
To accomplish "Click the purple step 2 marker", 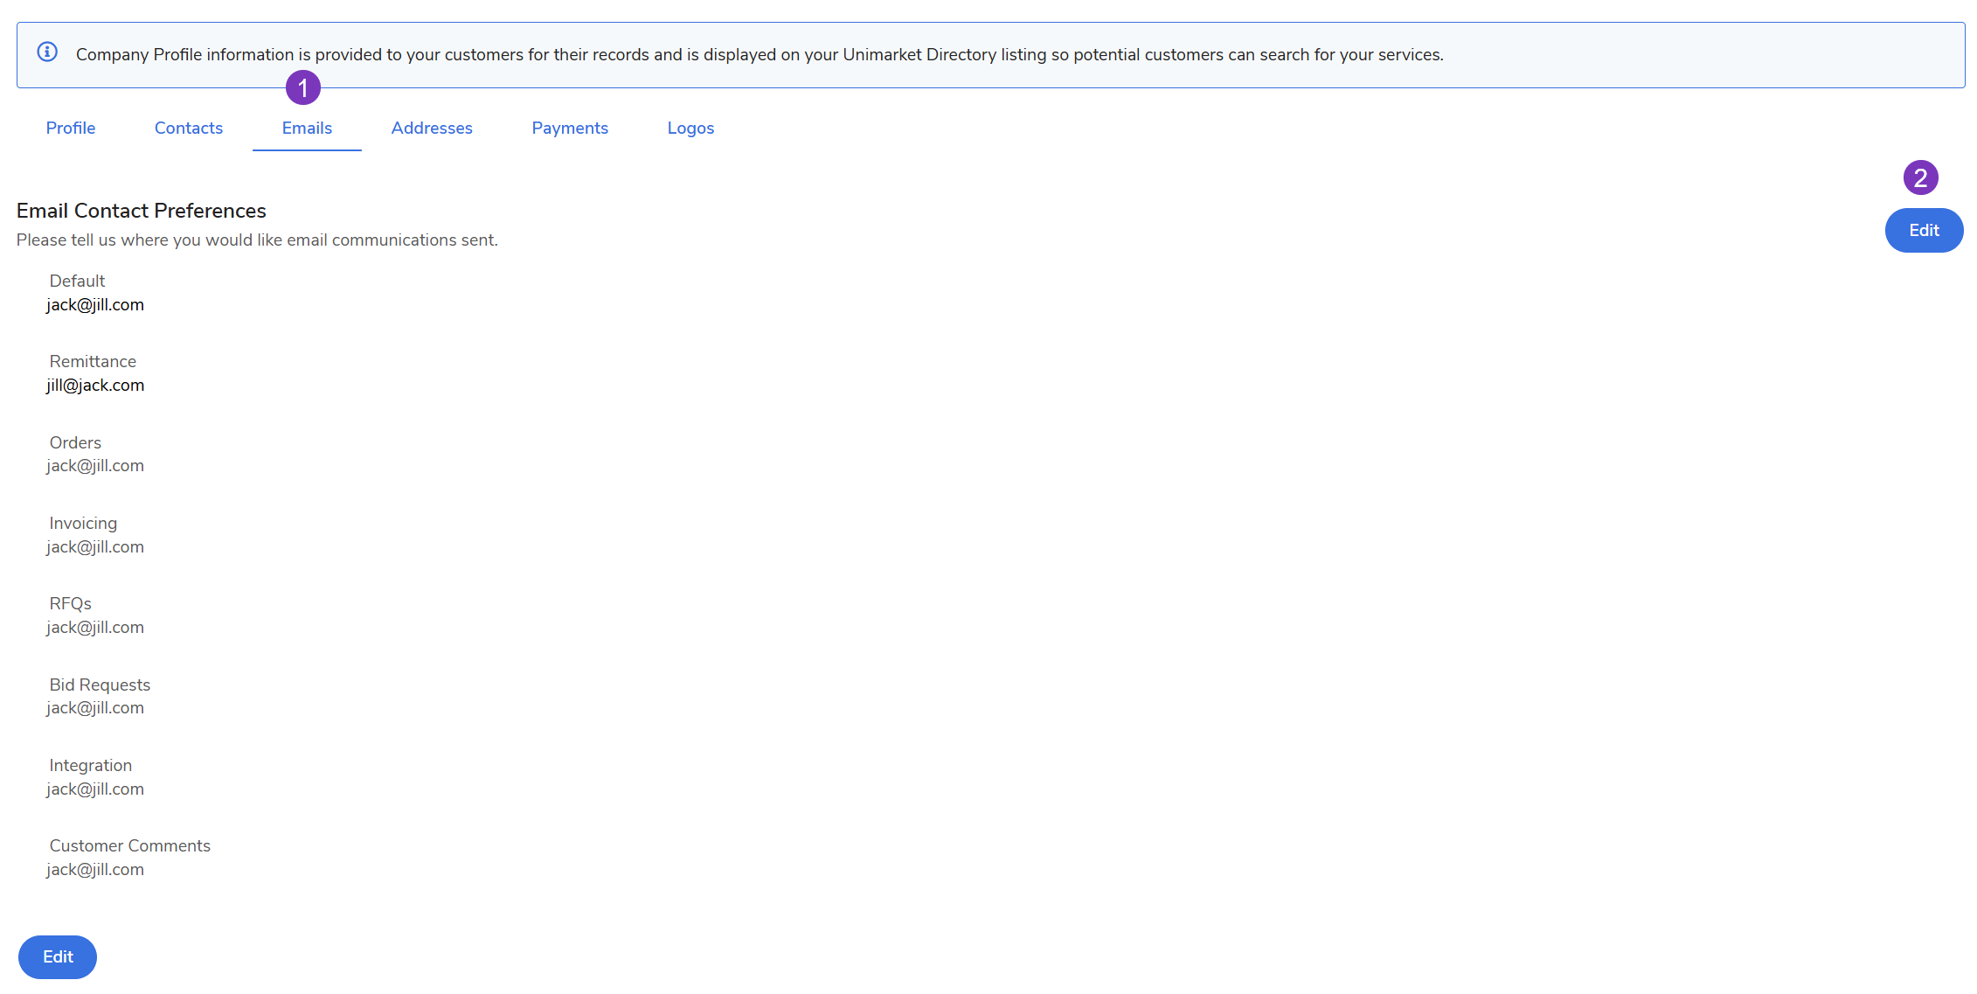I will (1920, 177).
